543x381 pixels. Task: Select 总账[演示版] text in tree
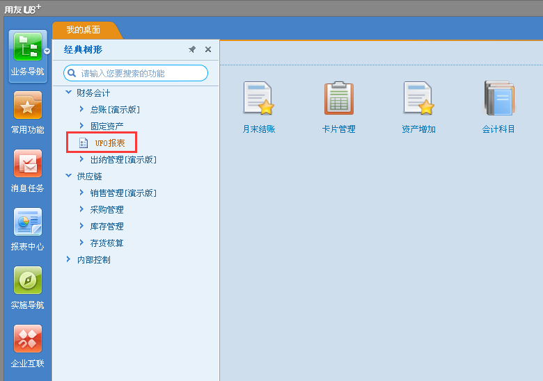116,110
